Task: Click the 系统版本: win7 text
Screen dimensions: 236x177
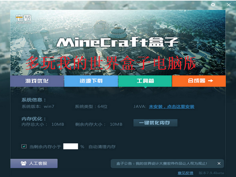Action: pyautogui.click(x=38, y=106)
